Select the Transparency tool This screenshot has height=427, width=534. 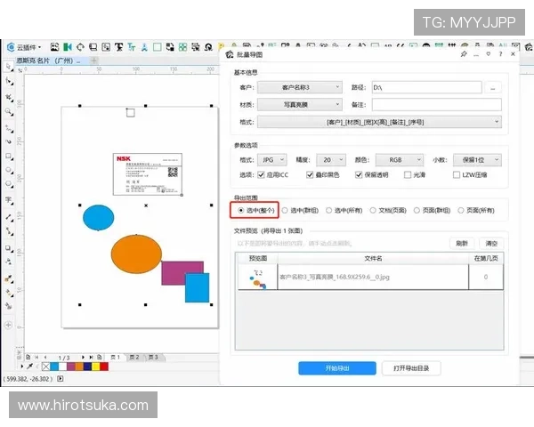9,262
